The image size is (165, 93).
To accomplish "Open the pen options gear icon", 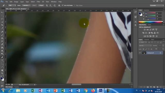I will point(59,5).
